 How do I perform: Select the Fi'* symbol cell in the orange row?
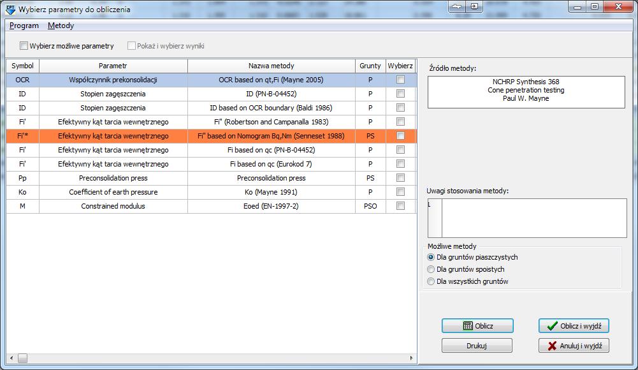[22, 135]
